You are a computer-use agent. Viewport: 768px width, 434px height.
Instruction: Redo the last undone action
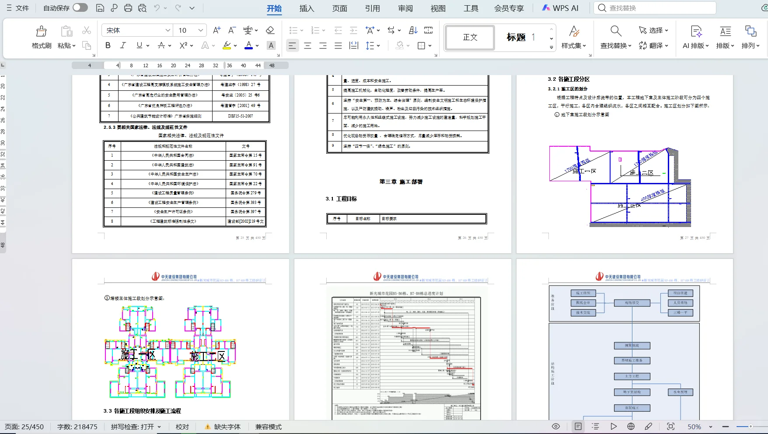pos(178,8)
